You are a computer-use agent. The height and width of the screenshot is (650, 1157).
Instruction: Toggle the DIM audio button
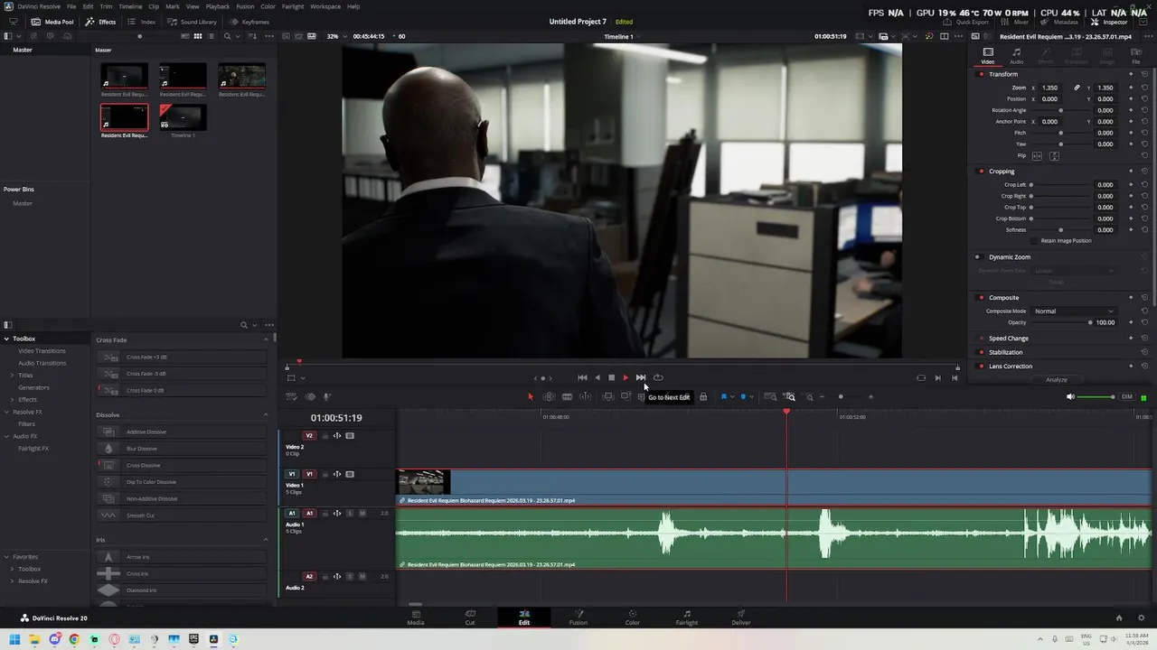tap(1126, 396)
